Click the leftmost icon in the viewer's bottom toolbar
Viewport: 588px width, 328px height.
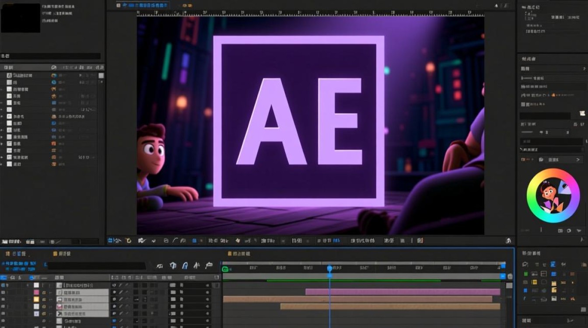coord(111,241)
